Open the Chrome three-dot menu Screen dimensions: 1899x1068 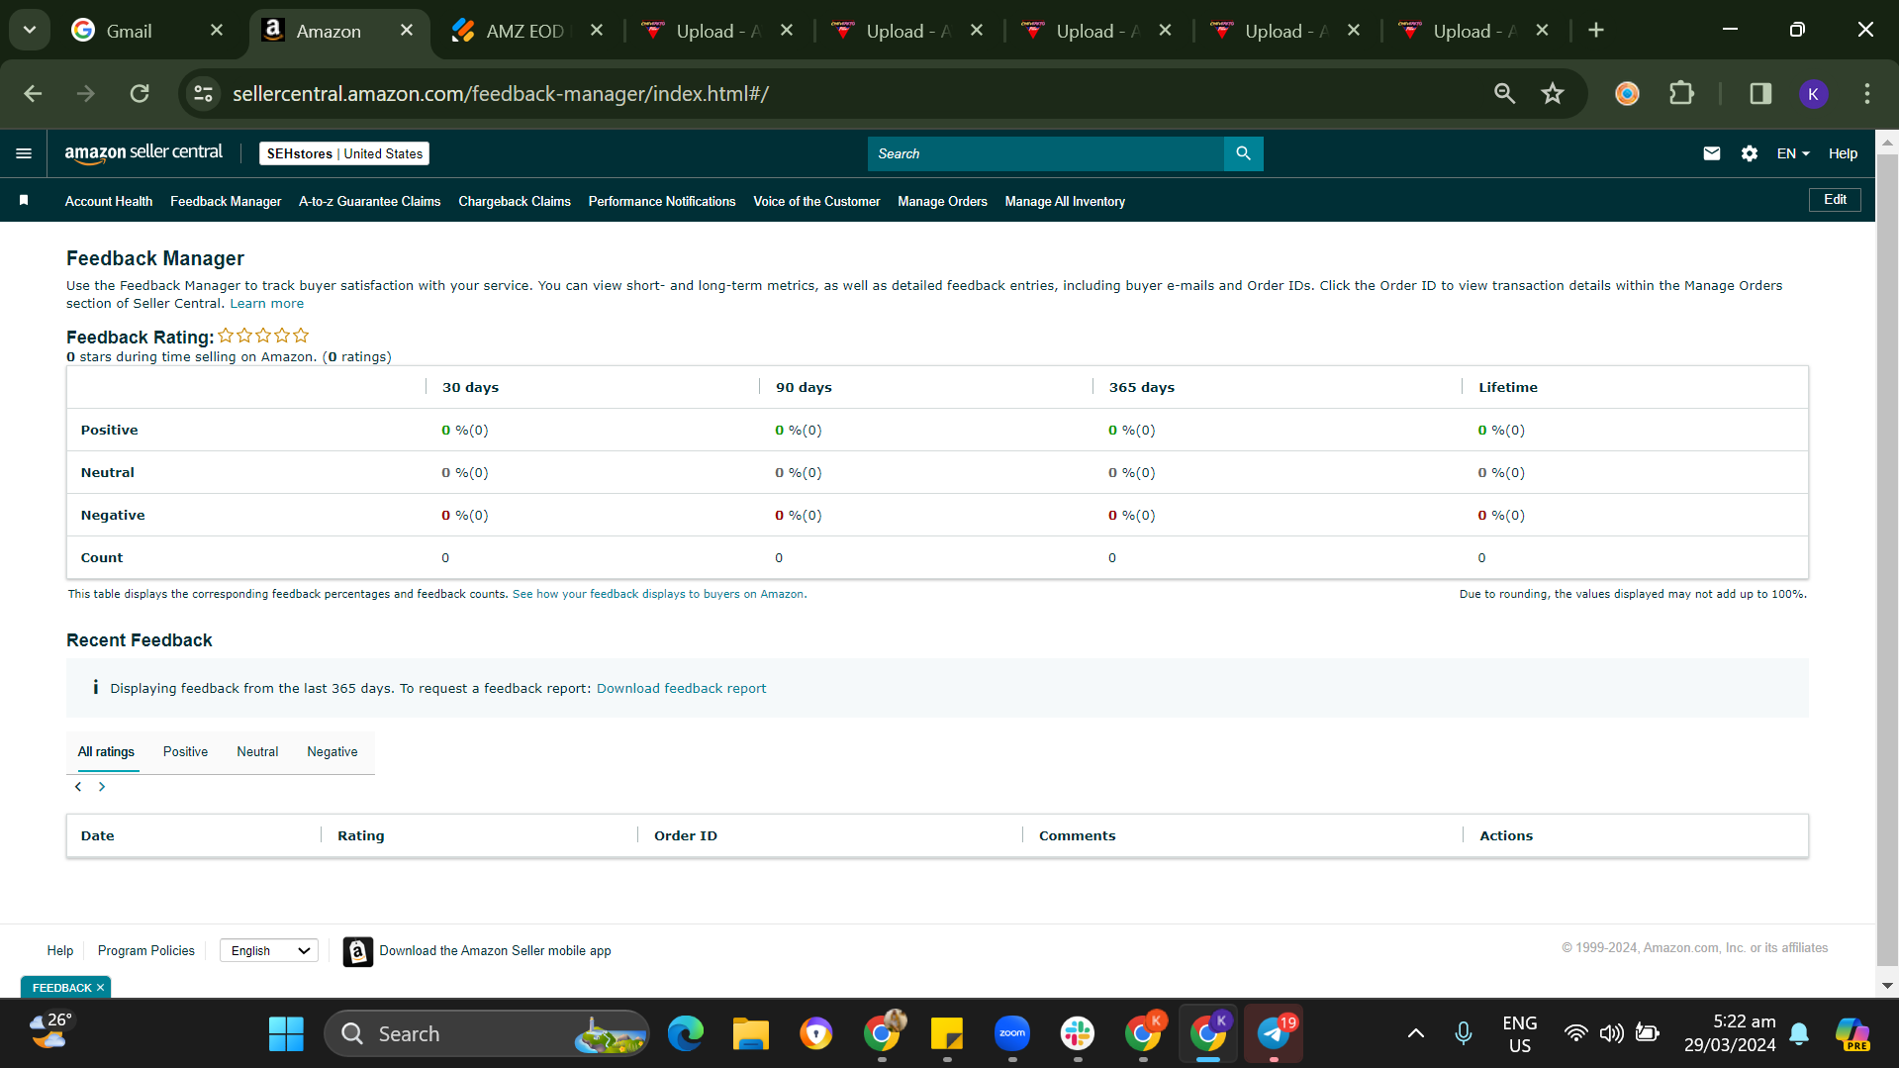click(1866, 94)
